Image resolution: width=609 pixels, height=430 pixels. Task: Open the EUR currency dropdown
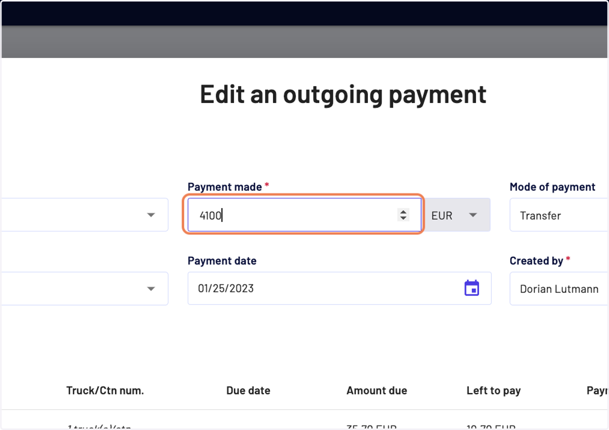(456, 215)
